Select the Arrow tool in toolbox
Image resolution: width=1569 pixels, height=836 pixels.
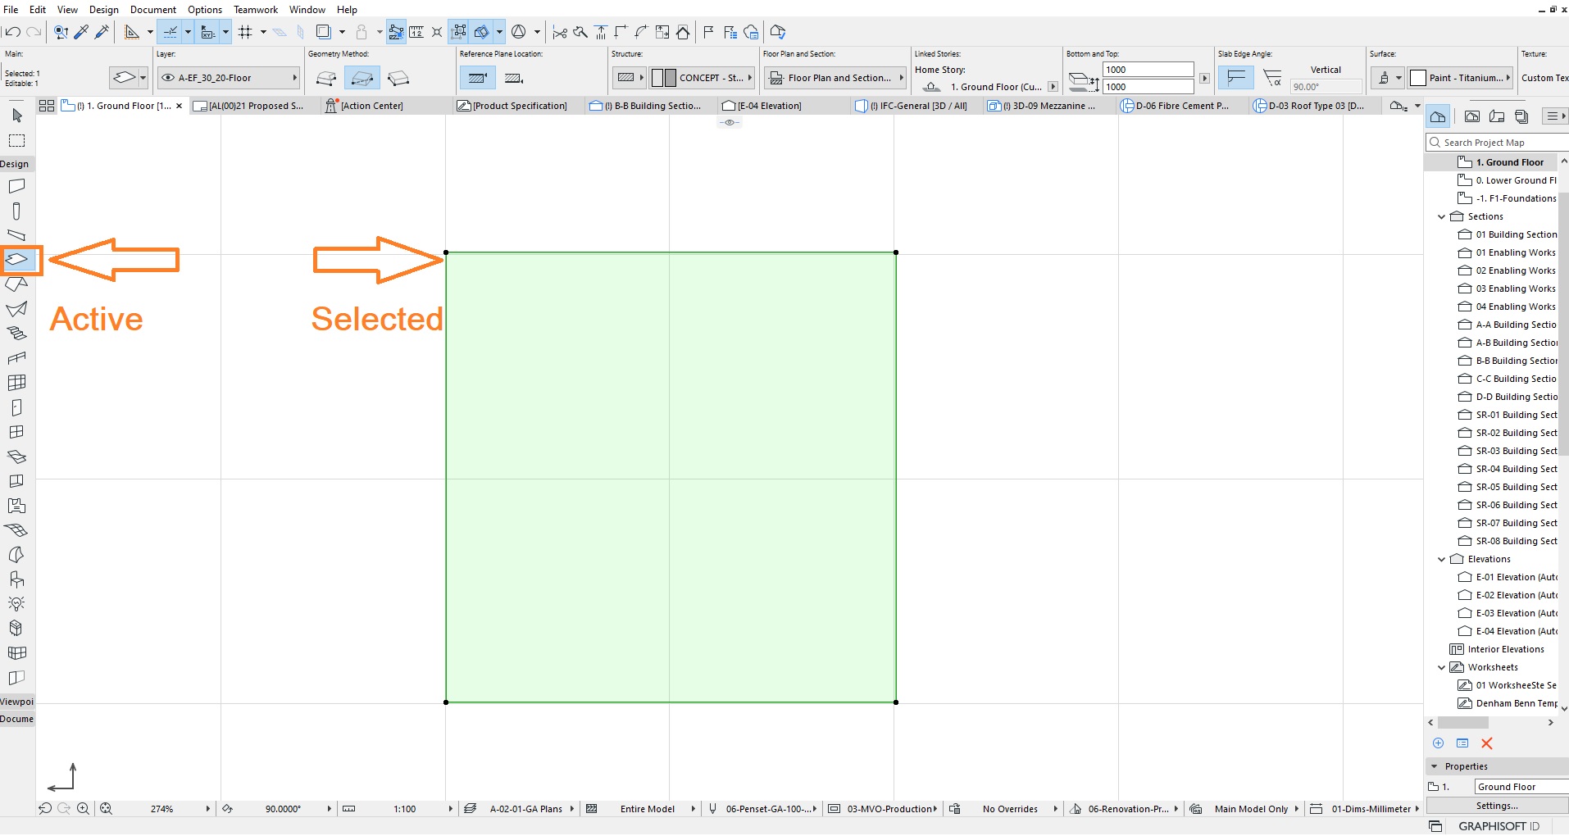[16, 116]
